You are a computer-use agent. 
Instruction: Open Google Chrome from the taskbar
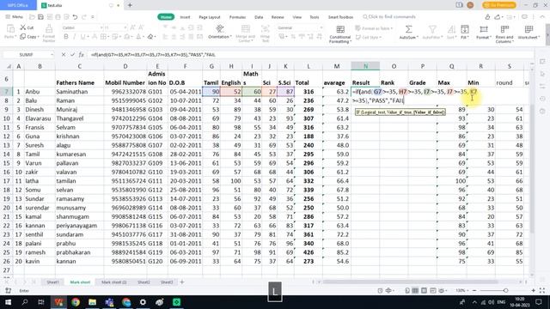point(76,302)
